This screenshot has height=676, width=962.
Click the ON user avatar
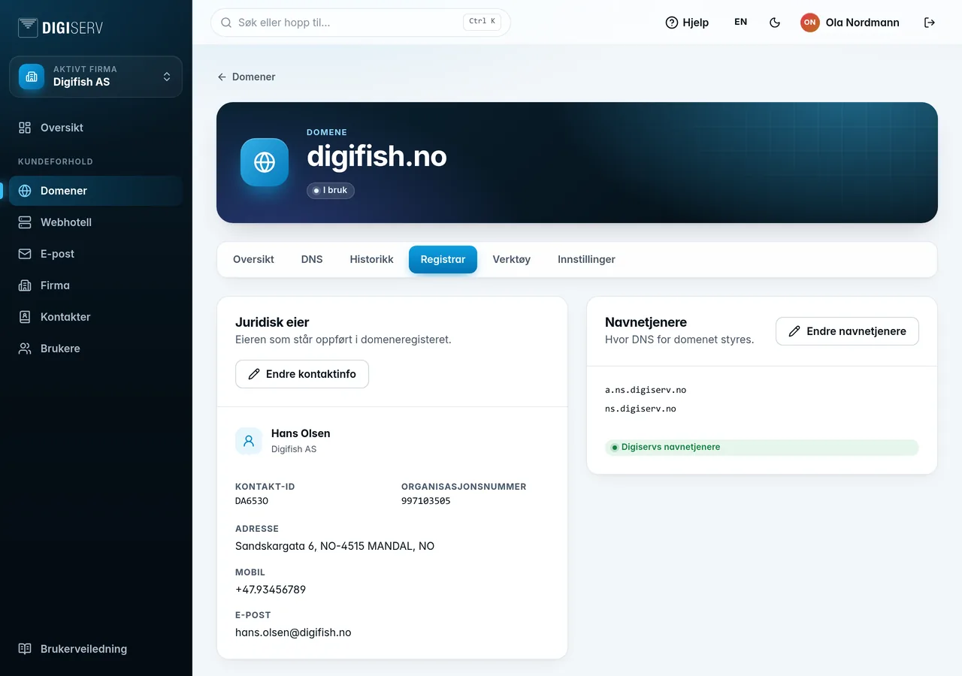coord(809,23)
